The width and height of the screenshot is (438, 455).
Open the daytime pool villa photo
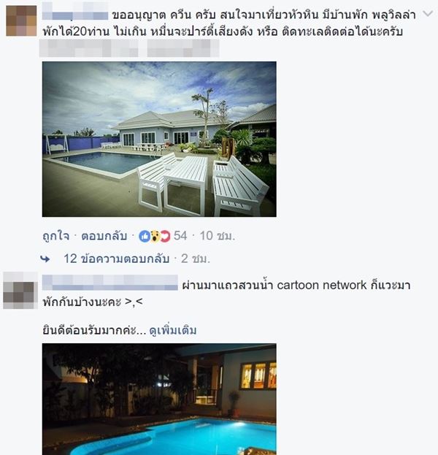[x=159, y=139]
